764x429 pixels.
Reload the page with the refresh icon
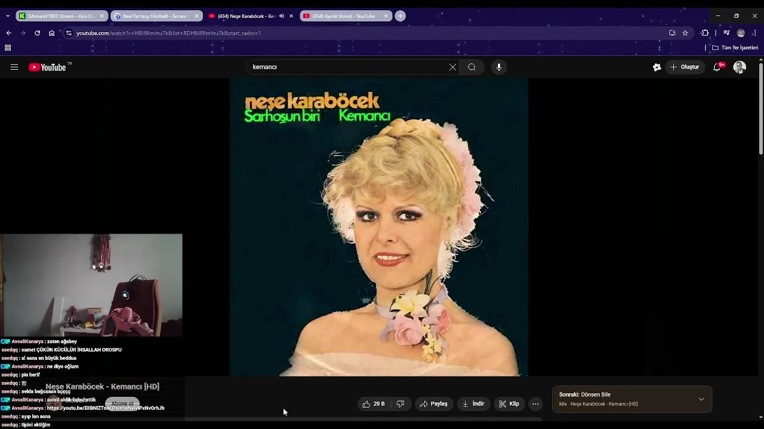37,33
